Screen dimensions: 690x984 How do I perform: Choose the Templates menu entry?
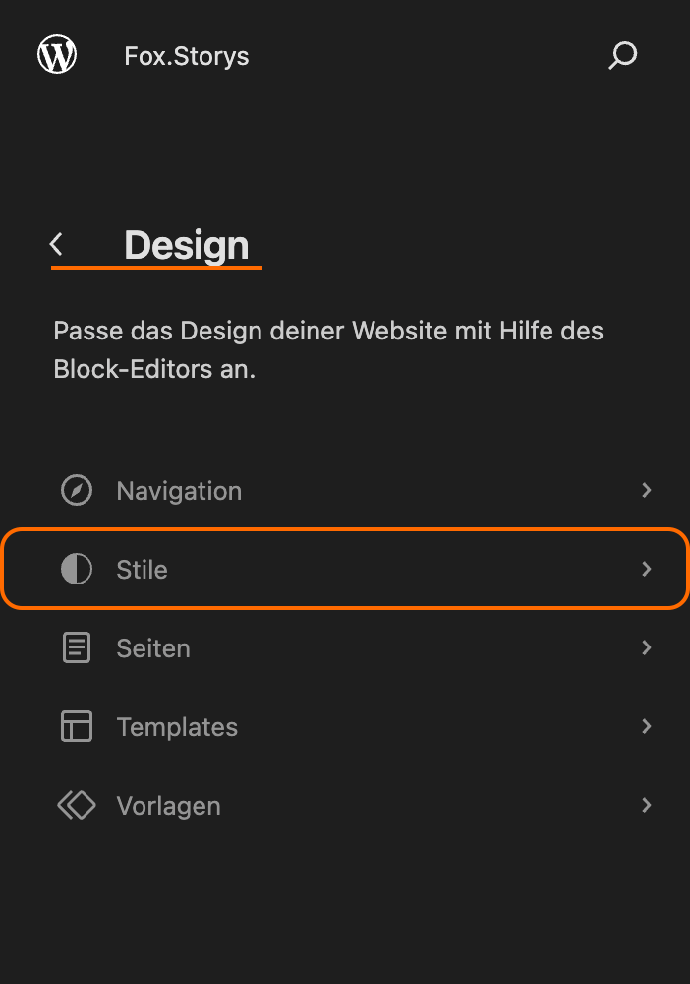(177, 727)
